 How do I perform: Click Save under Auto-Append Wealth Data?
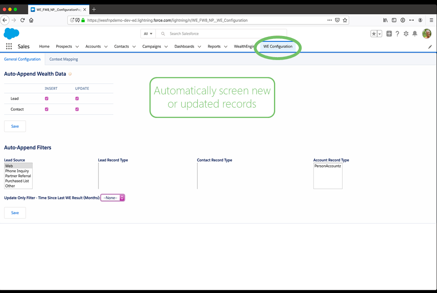coord(14,126)
